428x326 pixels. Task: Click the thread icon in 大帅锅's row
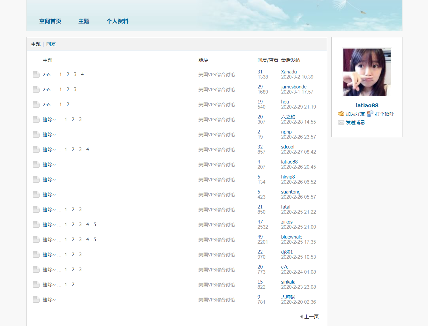36,299
